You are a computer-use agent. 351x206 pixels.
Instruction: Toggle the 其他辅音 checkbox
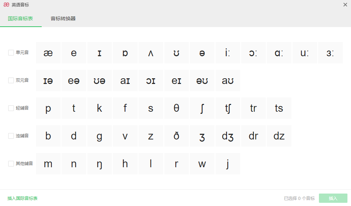click(x=11, y=164)
